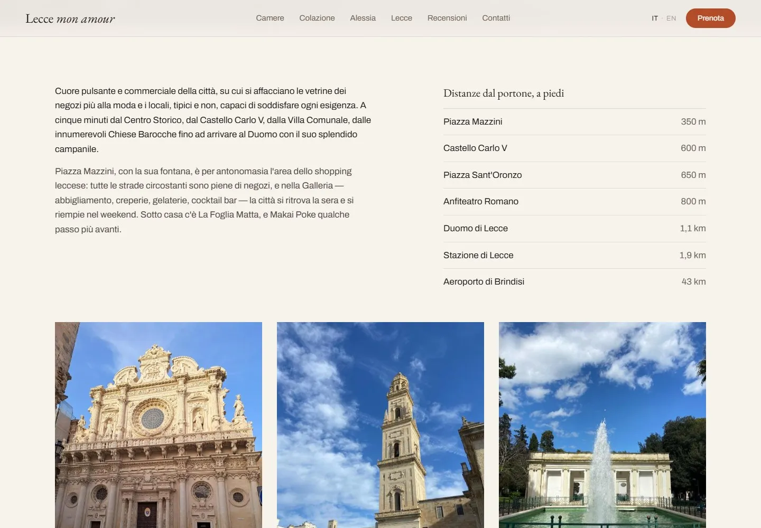The height and width of the screenshot is (528, 761).
Task: Click the Basilica Santa Croce facade photo
Action: [x=159, y=425]
